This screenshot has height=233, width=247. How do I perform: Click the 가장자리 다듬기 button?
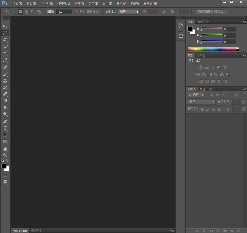point(211,12)
